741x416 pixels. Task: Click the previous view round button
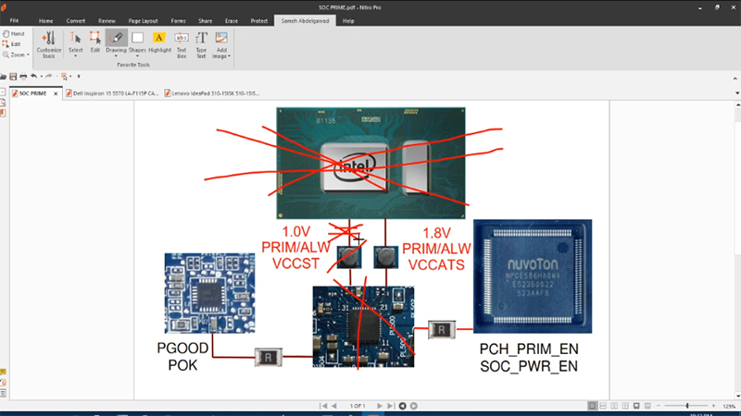point(403,406)
